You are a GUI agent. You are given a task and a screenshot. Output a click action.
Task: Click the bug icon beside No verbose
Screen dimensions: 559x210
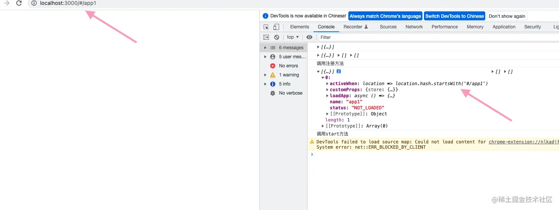[x=273, y=93]
